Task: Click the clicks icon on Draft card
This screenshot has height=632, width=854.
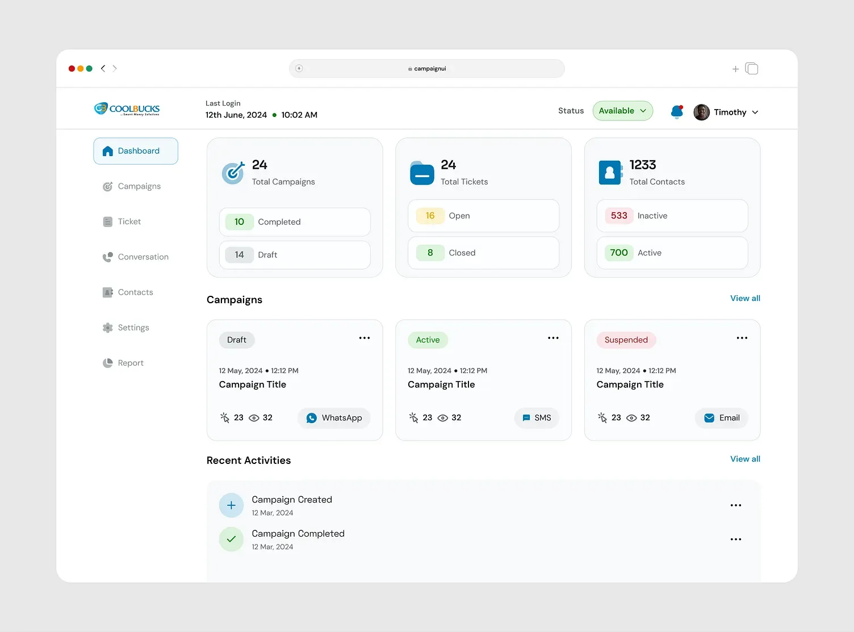Action: [x=225, y=417]
